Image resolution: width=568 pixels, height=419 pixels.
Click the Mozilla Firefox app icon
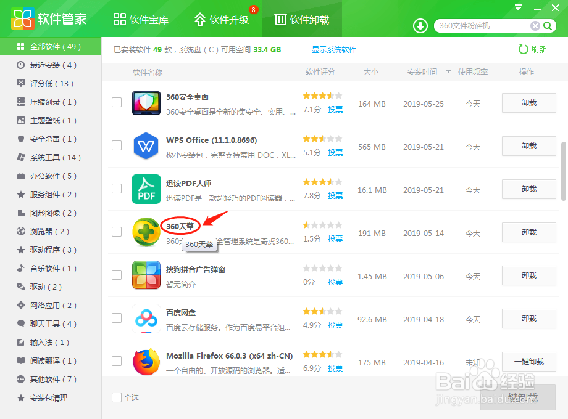click(x=146, y=362)
